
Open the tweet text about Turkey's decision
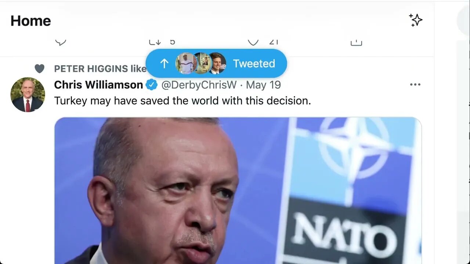click(182, 101)
